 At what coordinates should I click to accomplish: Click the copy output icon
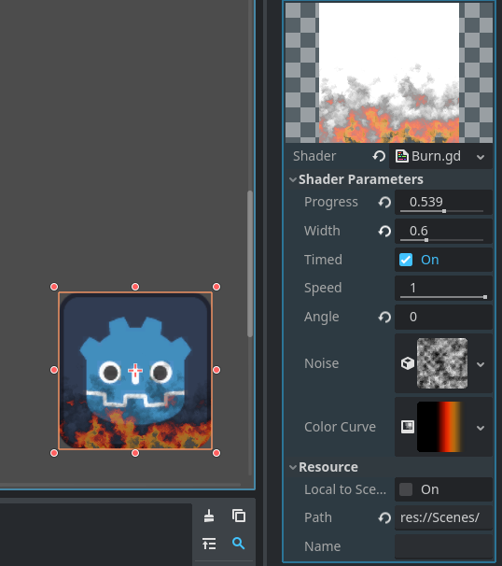(x=239, y=516)
